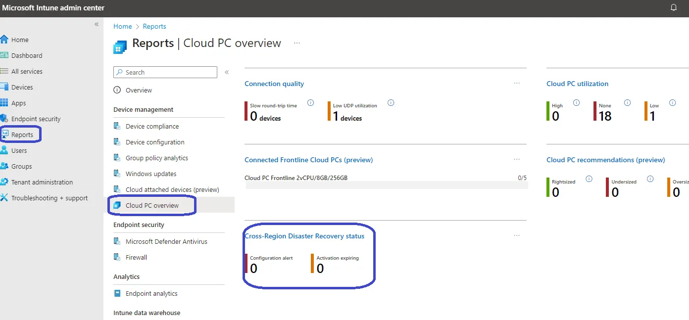
Task: Select Windows updates report
Action: tap(150, 174)
